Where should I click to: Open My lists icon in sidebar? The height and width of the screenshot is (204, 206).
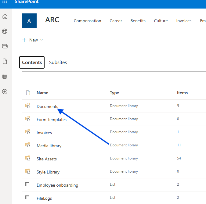point(5,76)
